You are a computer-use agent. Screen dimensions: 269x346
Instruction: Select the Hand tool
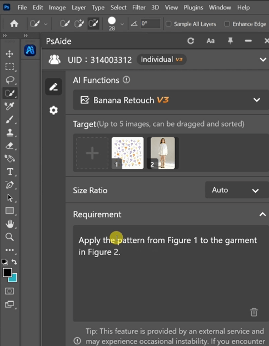click(x=9, y=224)
